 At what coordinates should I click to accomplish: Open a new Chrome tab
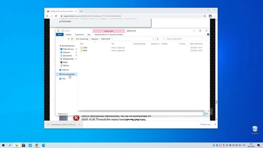81,11
